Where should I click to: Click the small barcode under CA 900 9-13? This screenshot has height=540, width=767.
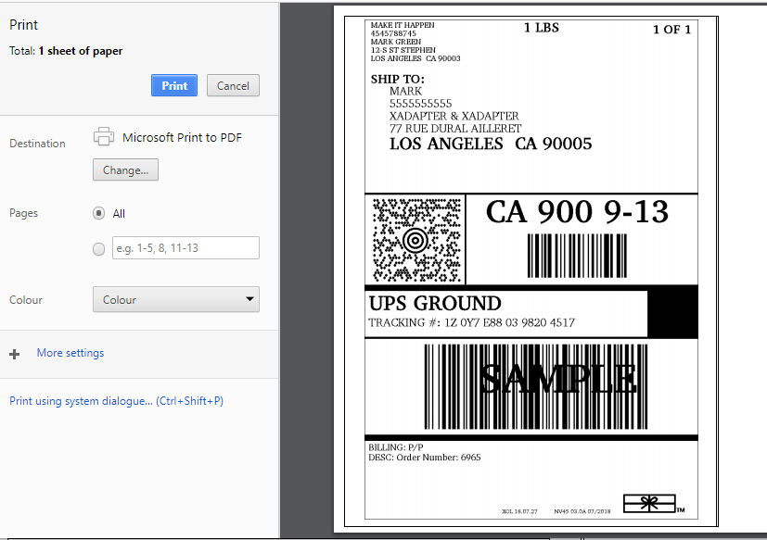coord(577,256)
